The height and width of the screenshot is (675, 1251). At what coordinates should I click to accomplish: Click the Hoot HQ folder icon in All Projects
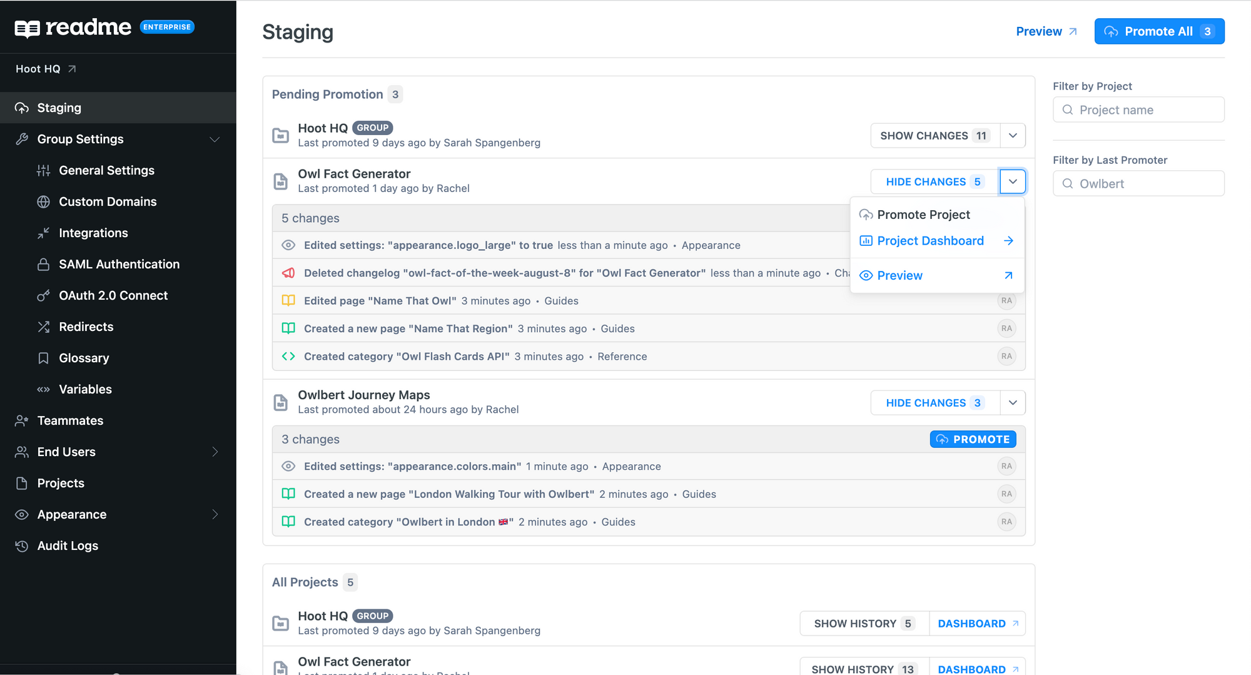[281, 623]
